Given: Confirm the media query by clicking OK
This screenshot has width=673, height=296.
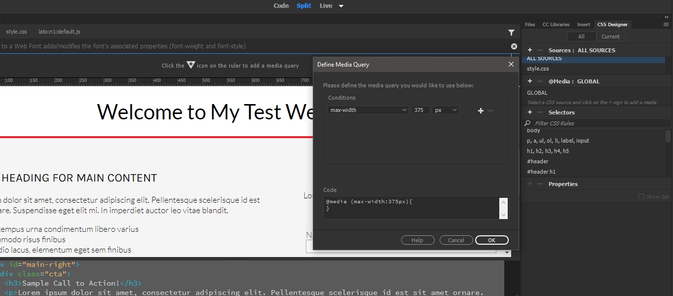Looking at the screenshot, I should click(x=491, y=240).
